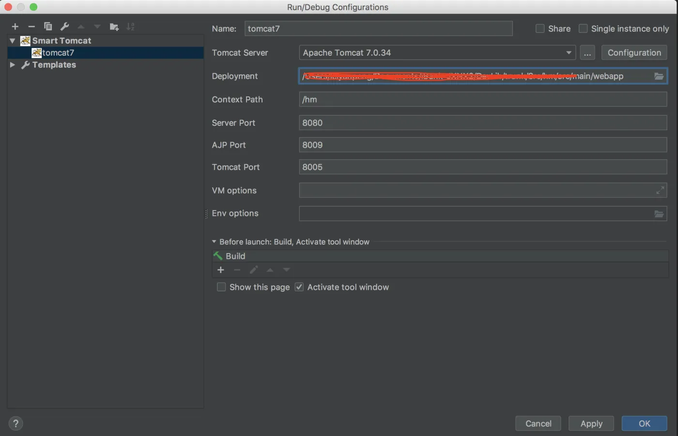Collapse the Before launch section
Screen dimensions: 678x436
click(x=214, y=241)
